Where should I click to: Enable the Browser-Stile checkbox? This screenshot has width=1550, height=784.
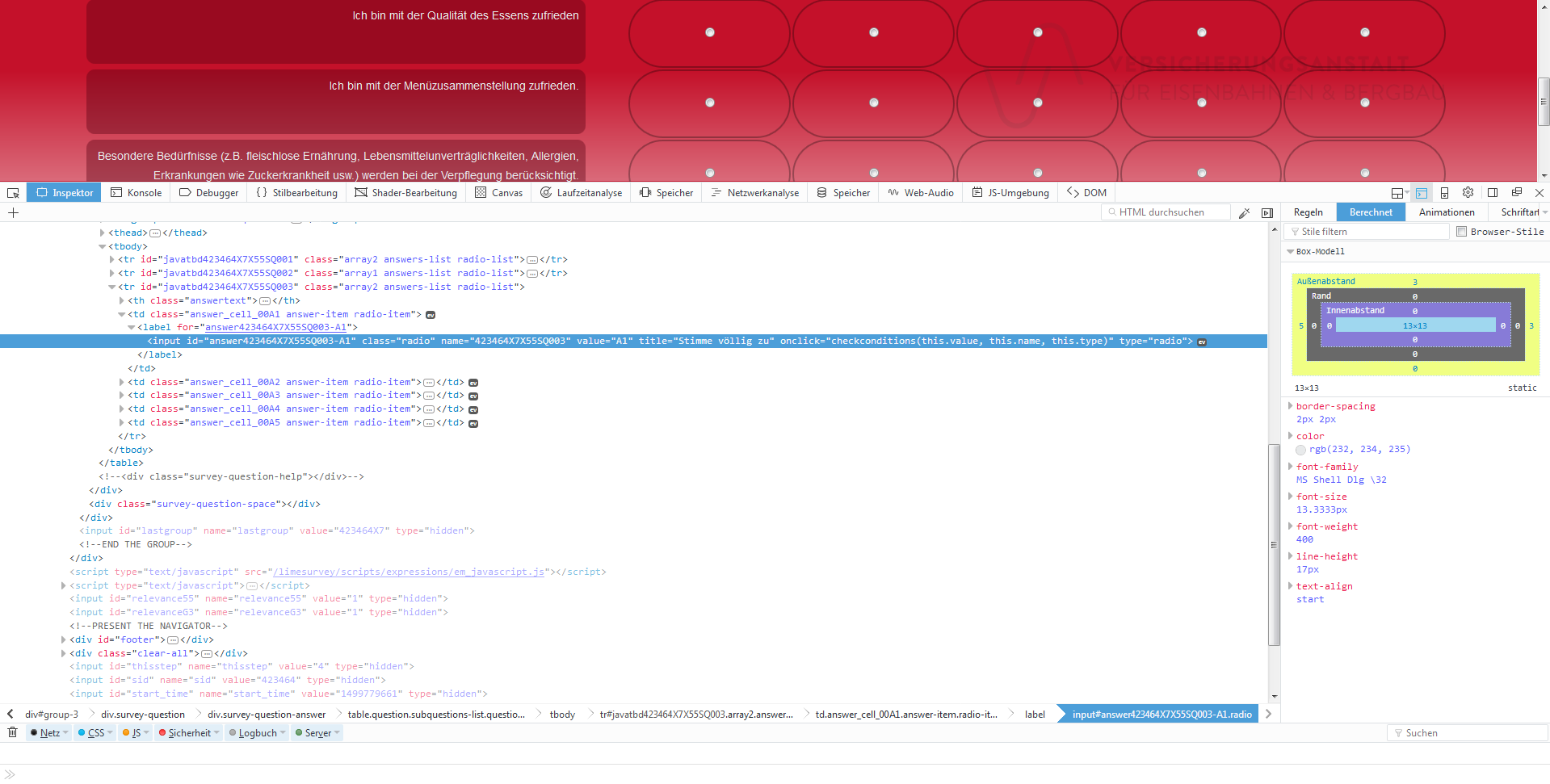[1461, 232]
